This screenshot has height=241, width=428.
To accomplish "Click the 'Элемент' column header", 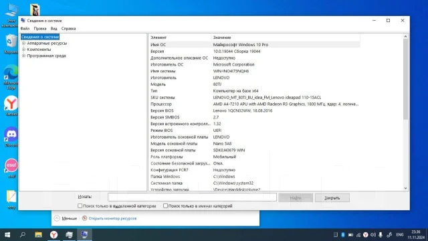I will (x=180, y=37).
